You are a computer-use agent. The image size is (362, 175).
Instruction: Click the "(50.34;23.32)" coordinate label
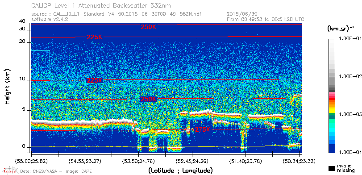tap(299, 161)
